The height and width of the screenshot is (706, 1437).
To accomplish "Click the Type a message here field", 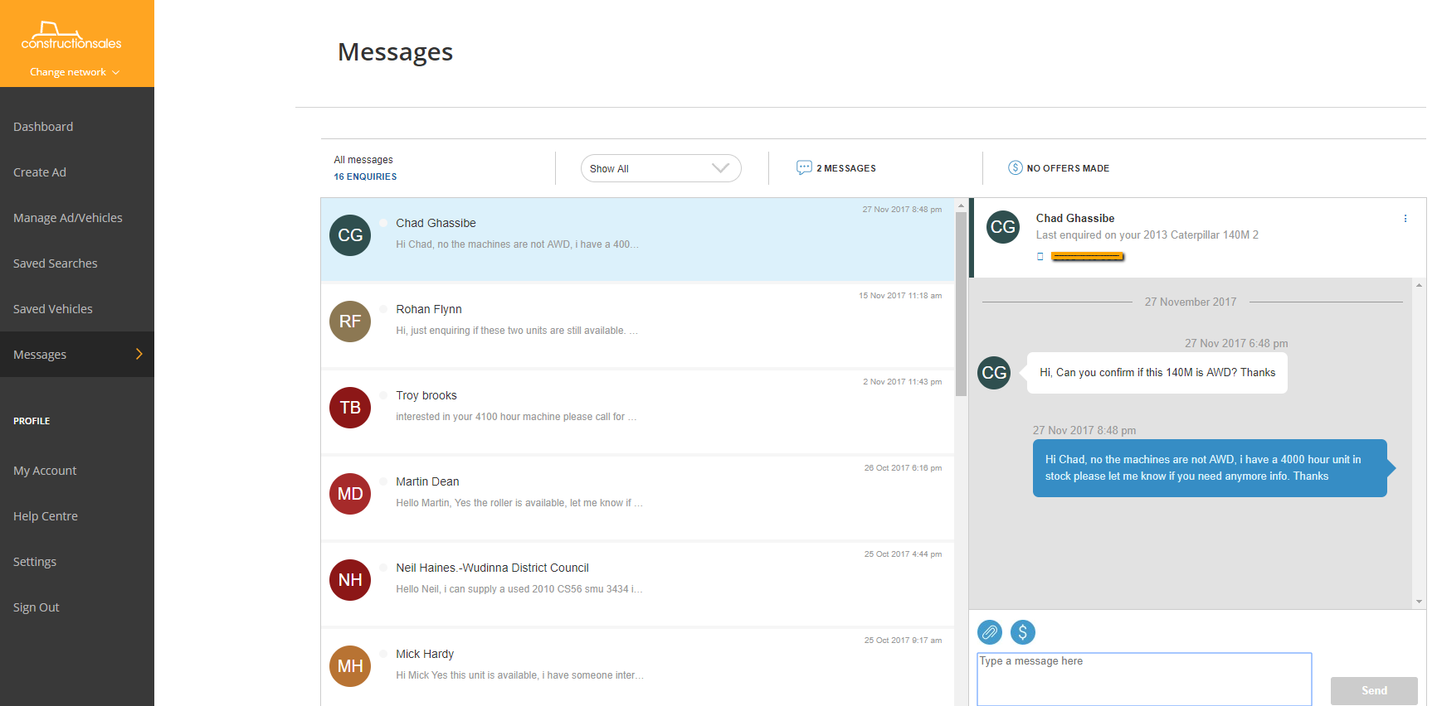I will tap(1143, 679).
